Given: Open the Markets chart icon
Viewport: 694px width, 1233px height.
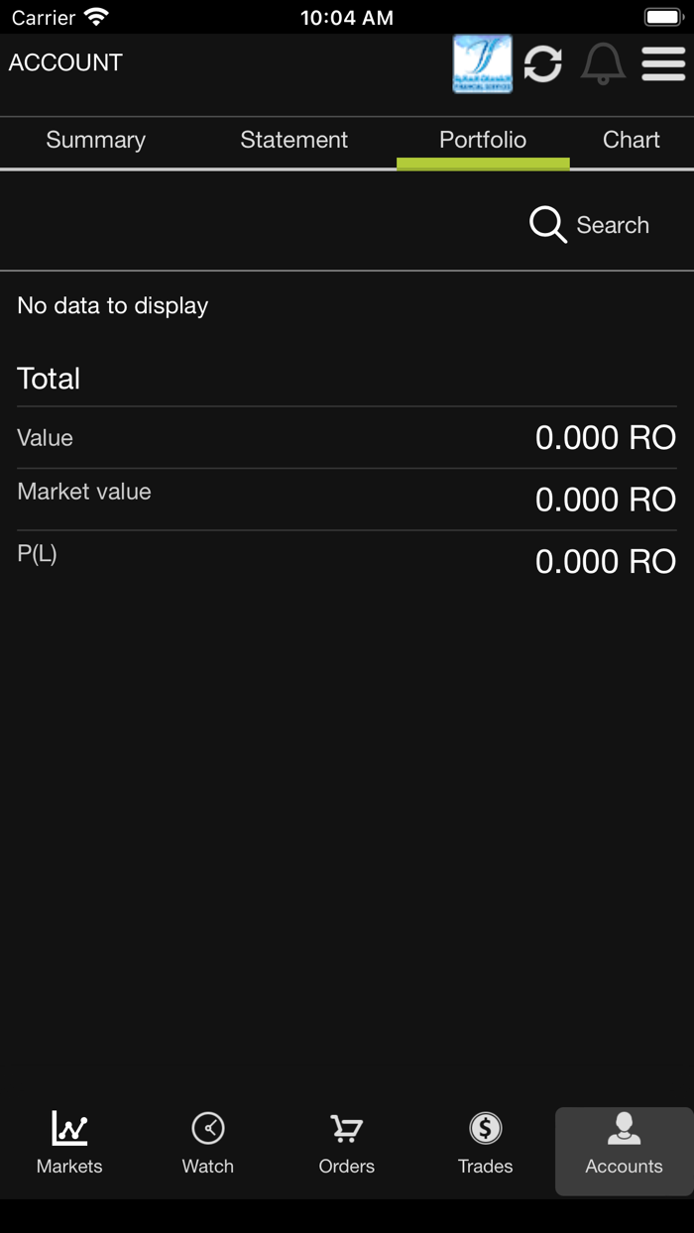Looking at the screenshot, I should point(69,1128).
